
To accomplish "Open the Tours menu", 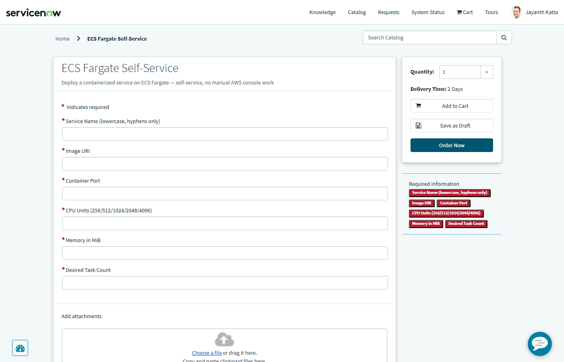I will coord(491,12).
